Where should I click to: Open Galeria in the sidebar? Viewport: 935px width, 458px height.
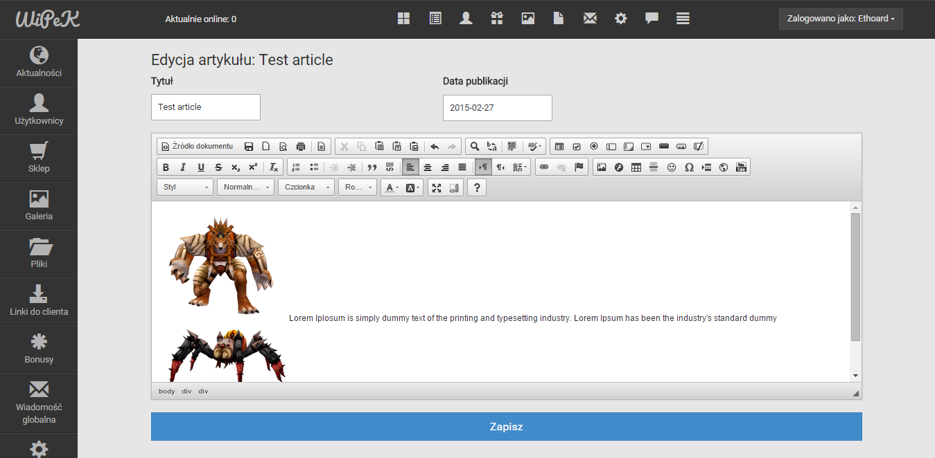39,206
